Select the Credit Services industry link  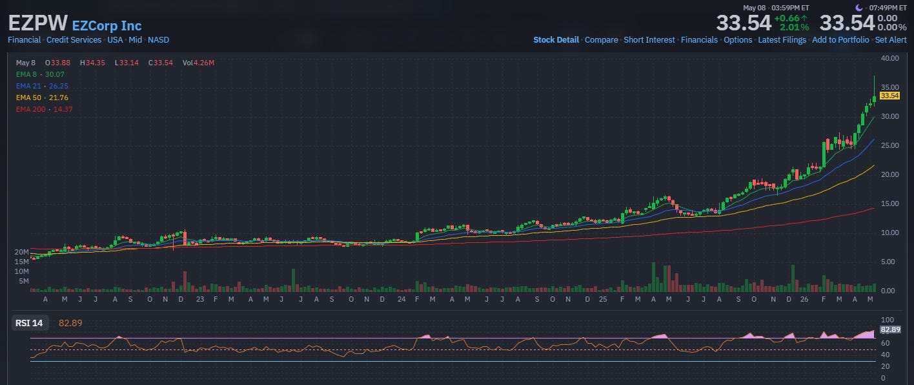[74, 40]
